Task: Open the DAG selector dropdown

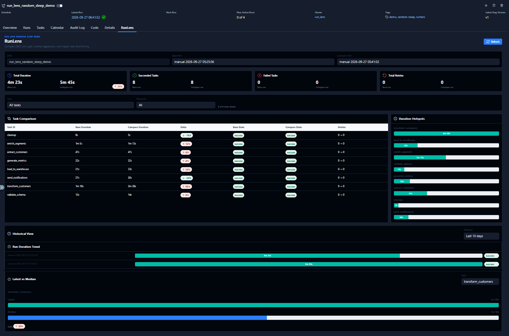Action: click(x=88, y=62)
